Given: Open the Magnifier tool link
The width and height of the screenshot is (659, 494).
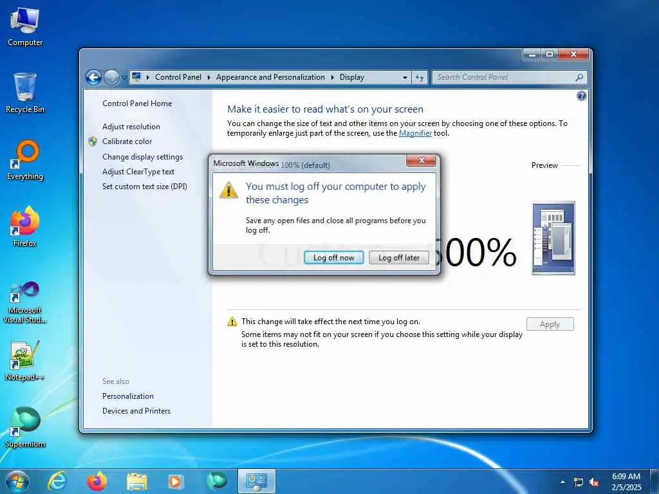Looking at the screenshot, I should [x=415, y=133].
